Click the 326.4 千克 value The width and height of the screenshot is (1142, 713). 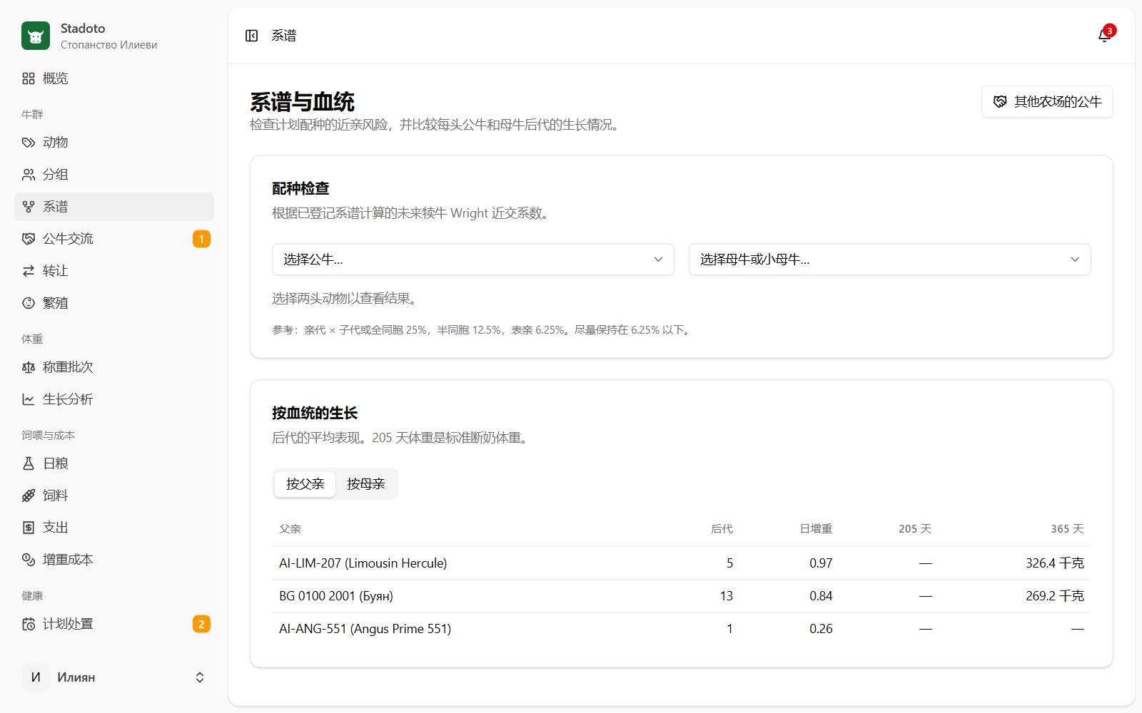(x=1055, y=563)
